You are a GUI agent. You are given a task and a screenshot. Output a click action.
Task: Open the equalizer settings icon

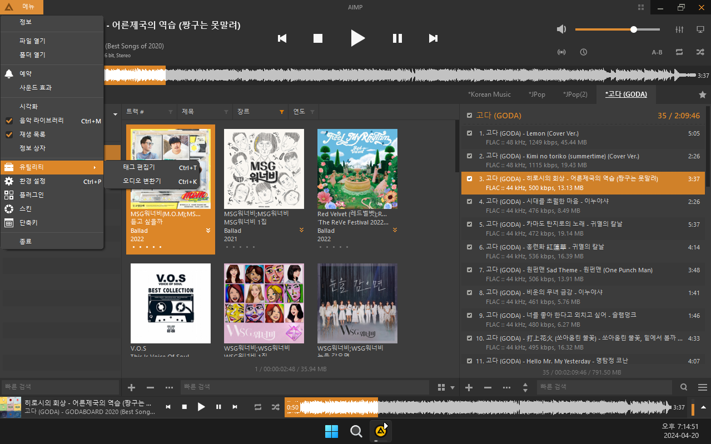click(x=679, y=29)
